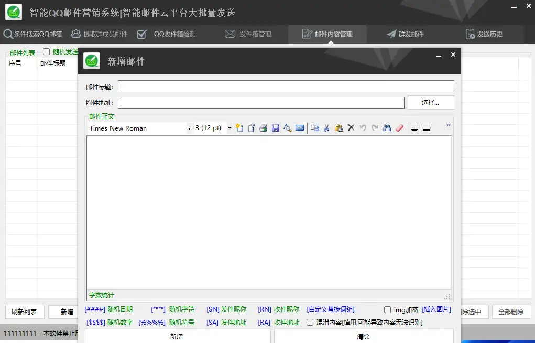Insert the [SN] 发件昵称 tag

pos(226,309)
